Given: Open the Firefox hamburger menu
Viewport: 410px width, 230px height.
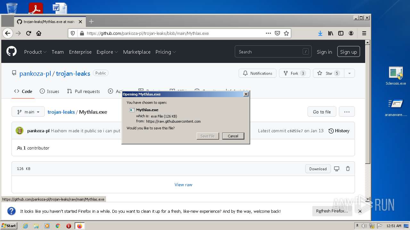Looking at the screenshot, I should tap(364, 33).
